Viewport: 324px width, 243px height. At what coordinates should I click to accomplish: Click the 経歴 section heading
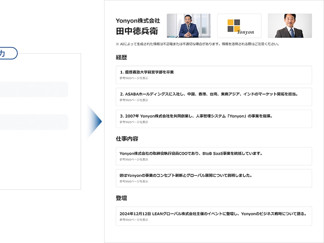[x=121, y=57]
